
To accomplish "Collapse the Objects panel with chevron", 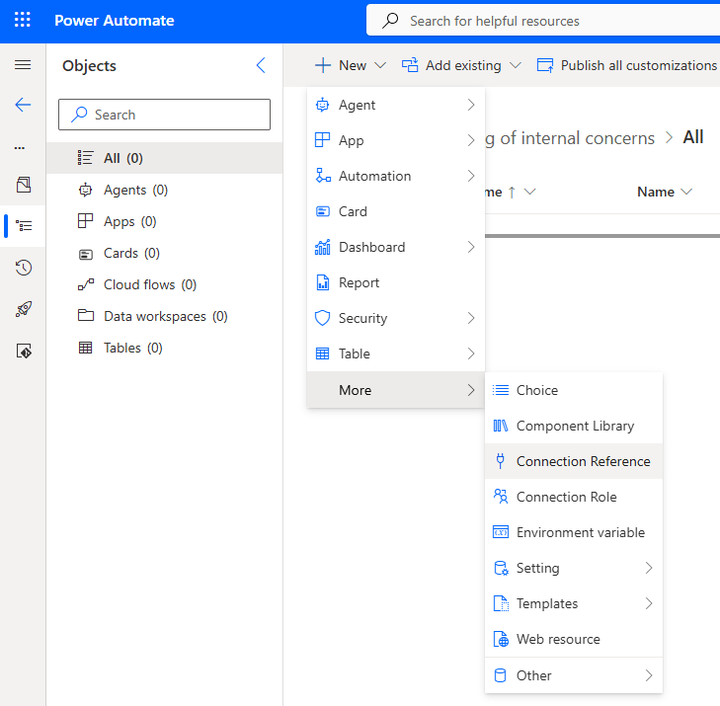I will coord(261,65).
